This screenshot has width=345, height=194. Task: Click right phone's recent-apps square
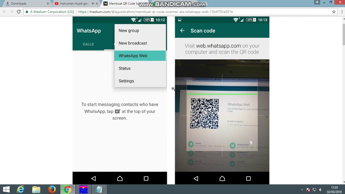(x=249, y=178)
